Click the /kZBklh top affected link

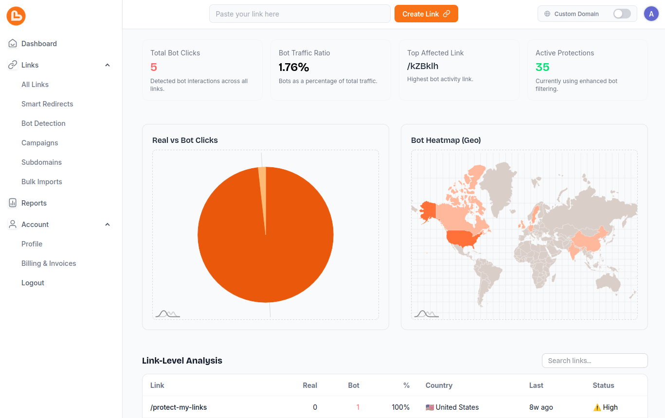click(x=423, y=67)
